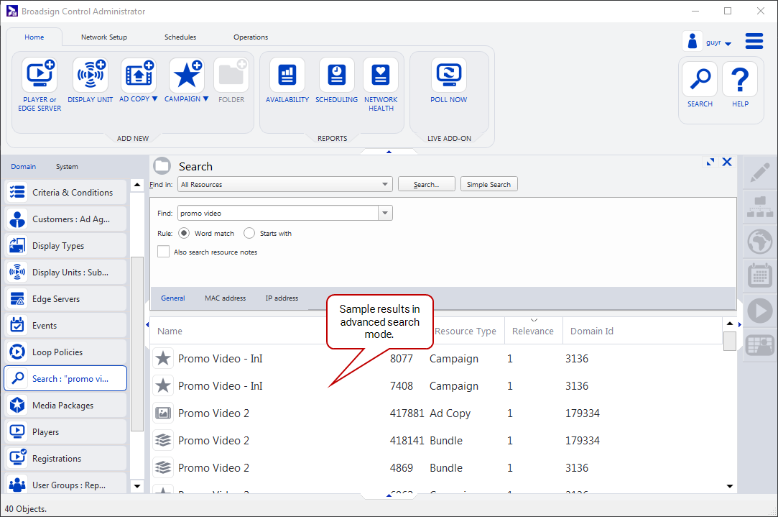Click the results list scroll down arrow
The width and height of the screenshot is (778, 517).
pyautogui.click(x=729, y=486)
